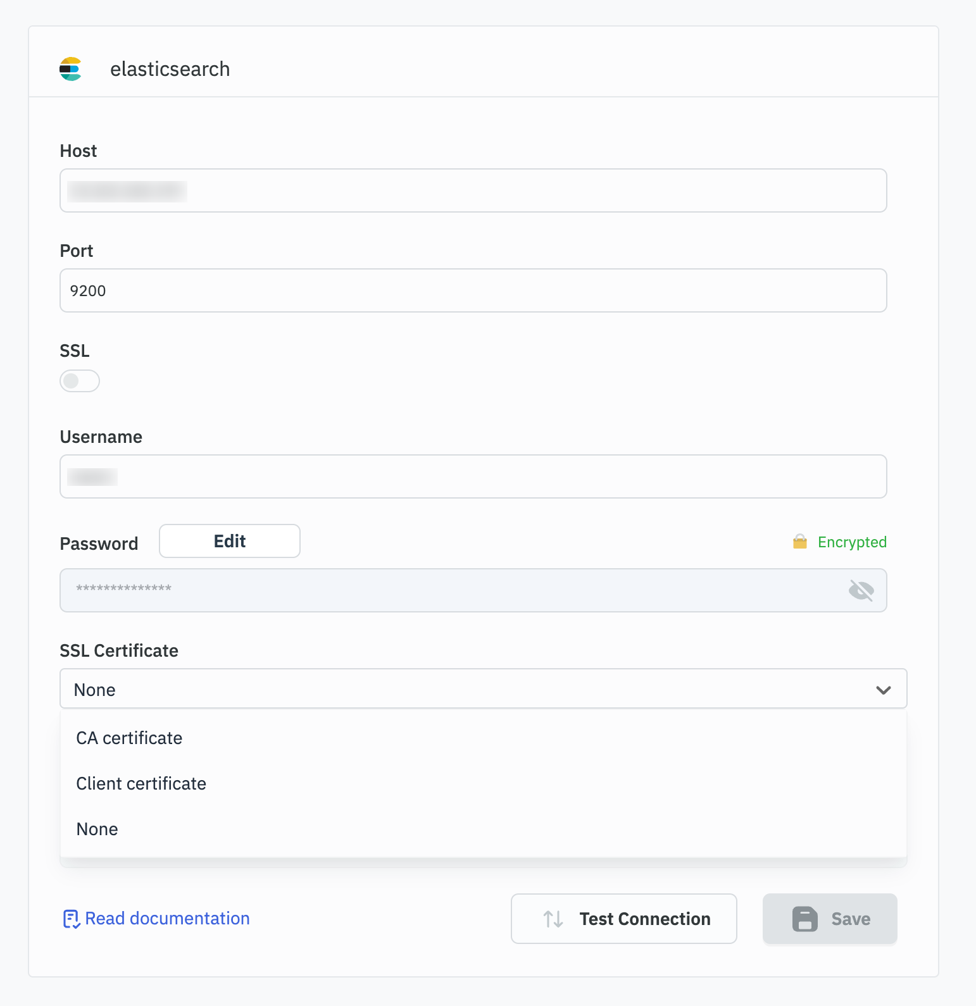Click the document icon beside Read documentation
976x1006 pixels.
pos(71,919)
